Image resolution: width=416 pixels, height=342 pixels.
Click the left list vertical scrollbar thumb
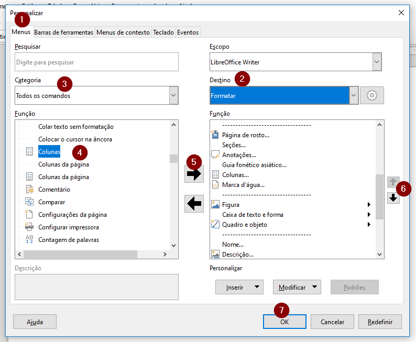(x=173, y=158)
